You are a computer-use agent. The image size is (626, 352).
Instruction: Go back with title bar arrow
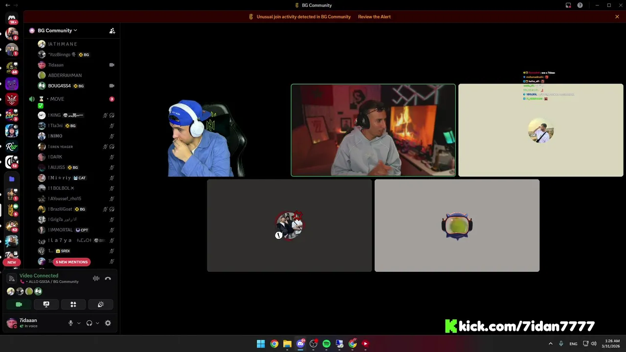point(7,5)
